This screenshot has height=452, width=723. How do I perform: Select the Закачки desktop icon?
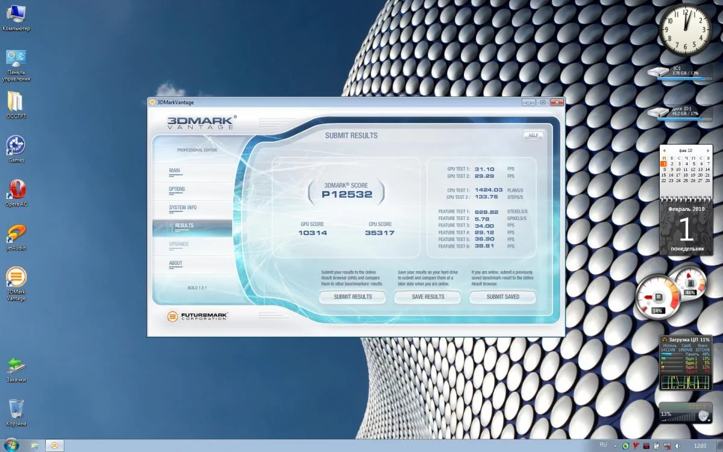point(16,369)
